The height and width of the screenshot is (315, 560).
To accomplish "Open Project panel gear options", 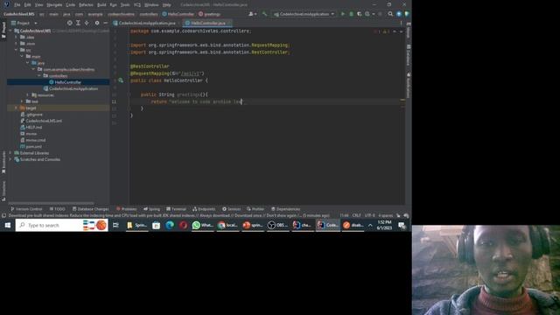I will (97, 23).
